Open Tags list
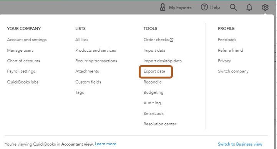Image resolution: width=277 pixels, height=149 pixels. click(80, 92)
